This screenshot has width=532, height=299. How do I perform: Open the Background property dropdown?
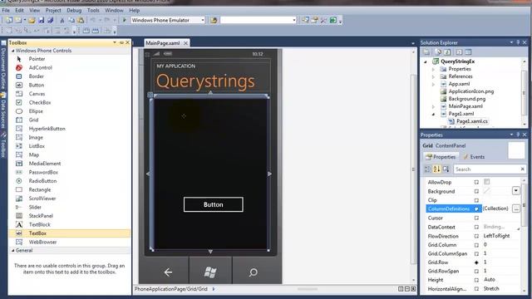click(x=515, y=191)
